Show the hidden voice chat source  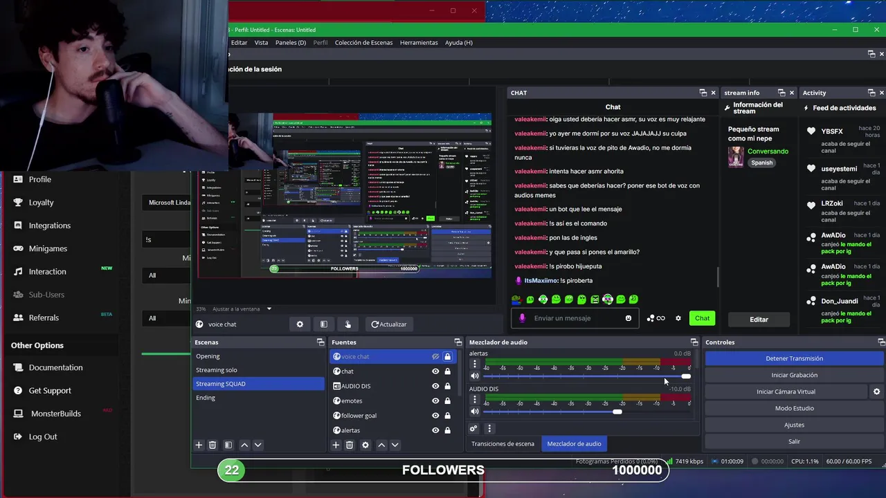coord(435,357)
